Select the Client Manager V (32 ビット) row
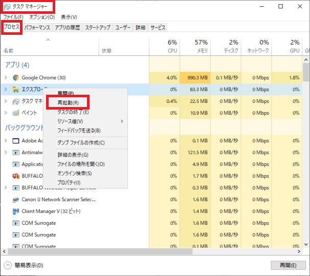The height and width of the screenshot is (276, 310). (151, 211)
